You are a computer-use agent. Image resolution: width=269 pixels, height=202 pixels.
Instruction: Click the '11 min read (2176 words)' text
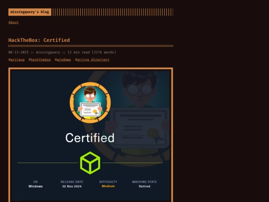[x=92, y=52]
